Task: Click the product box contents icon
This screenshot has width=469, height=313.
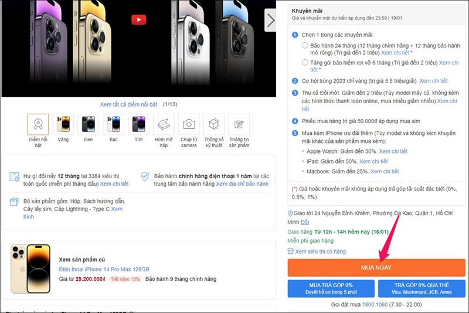Action: pos(14,202)
